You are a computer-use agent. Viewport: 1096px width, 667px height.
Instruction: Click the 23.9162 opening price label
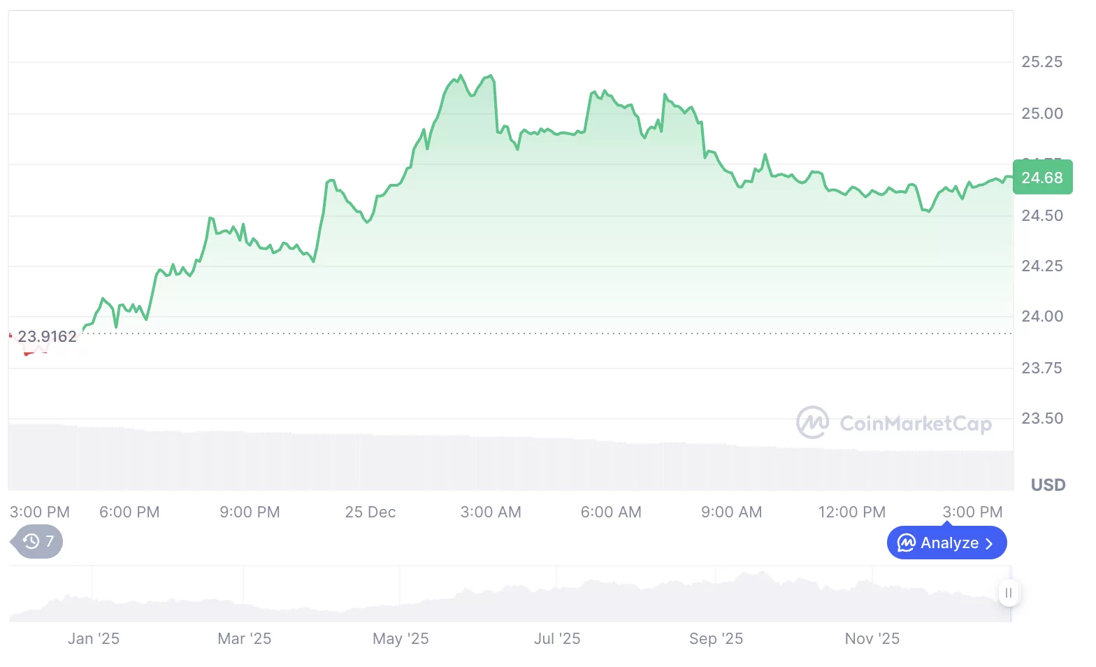47,336
